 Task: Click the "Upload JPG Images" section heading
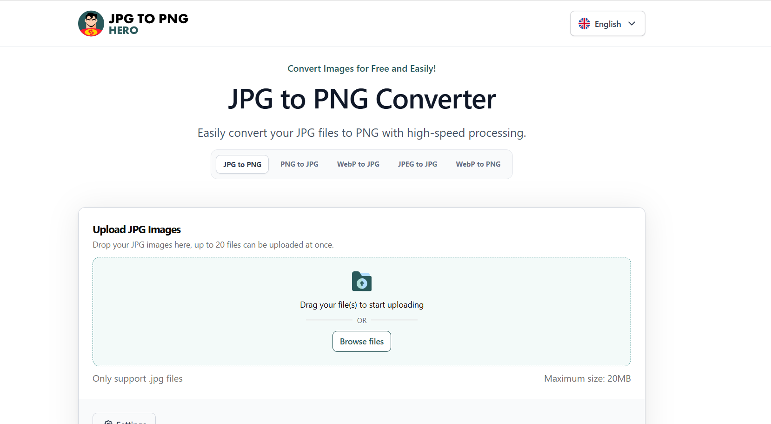[137, 229]
